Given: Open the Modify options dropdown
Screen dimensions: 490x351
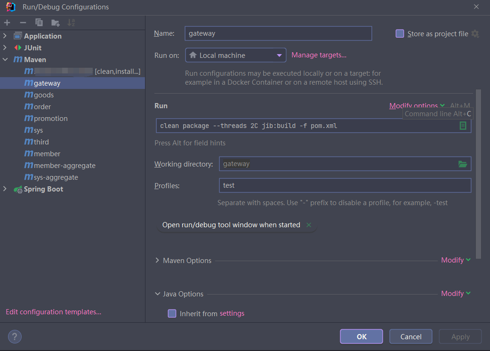Looking at the screenshot, I should point(417,106).
